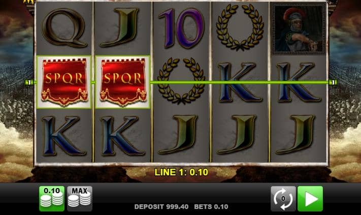Set the MAX bet coins button
The image size is (361, 215).
tap(80, 199)
